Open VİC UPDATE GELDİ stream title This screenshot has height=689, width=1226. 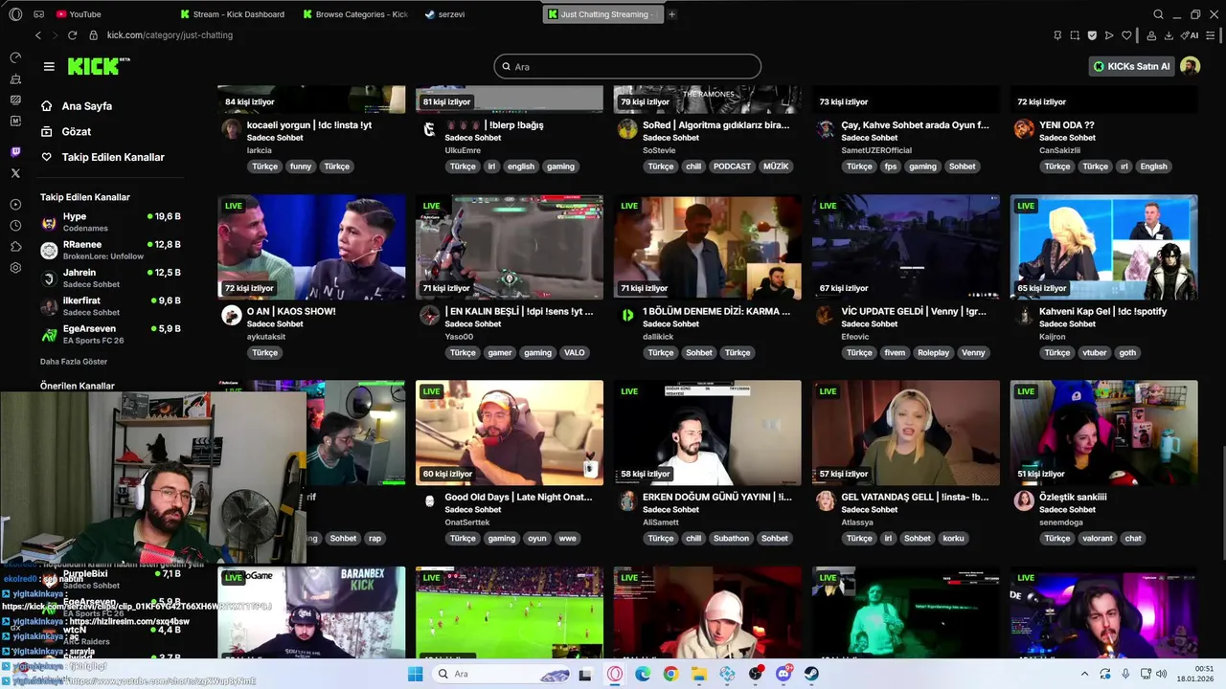[914, 312]
